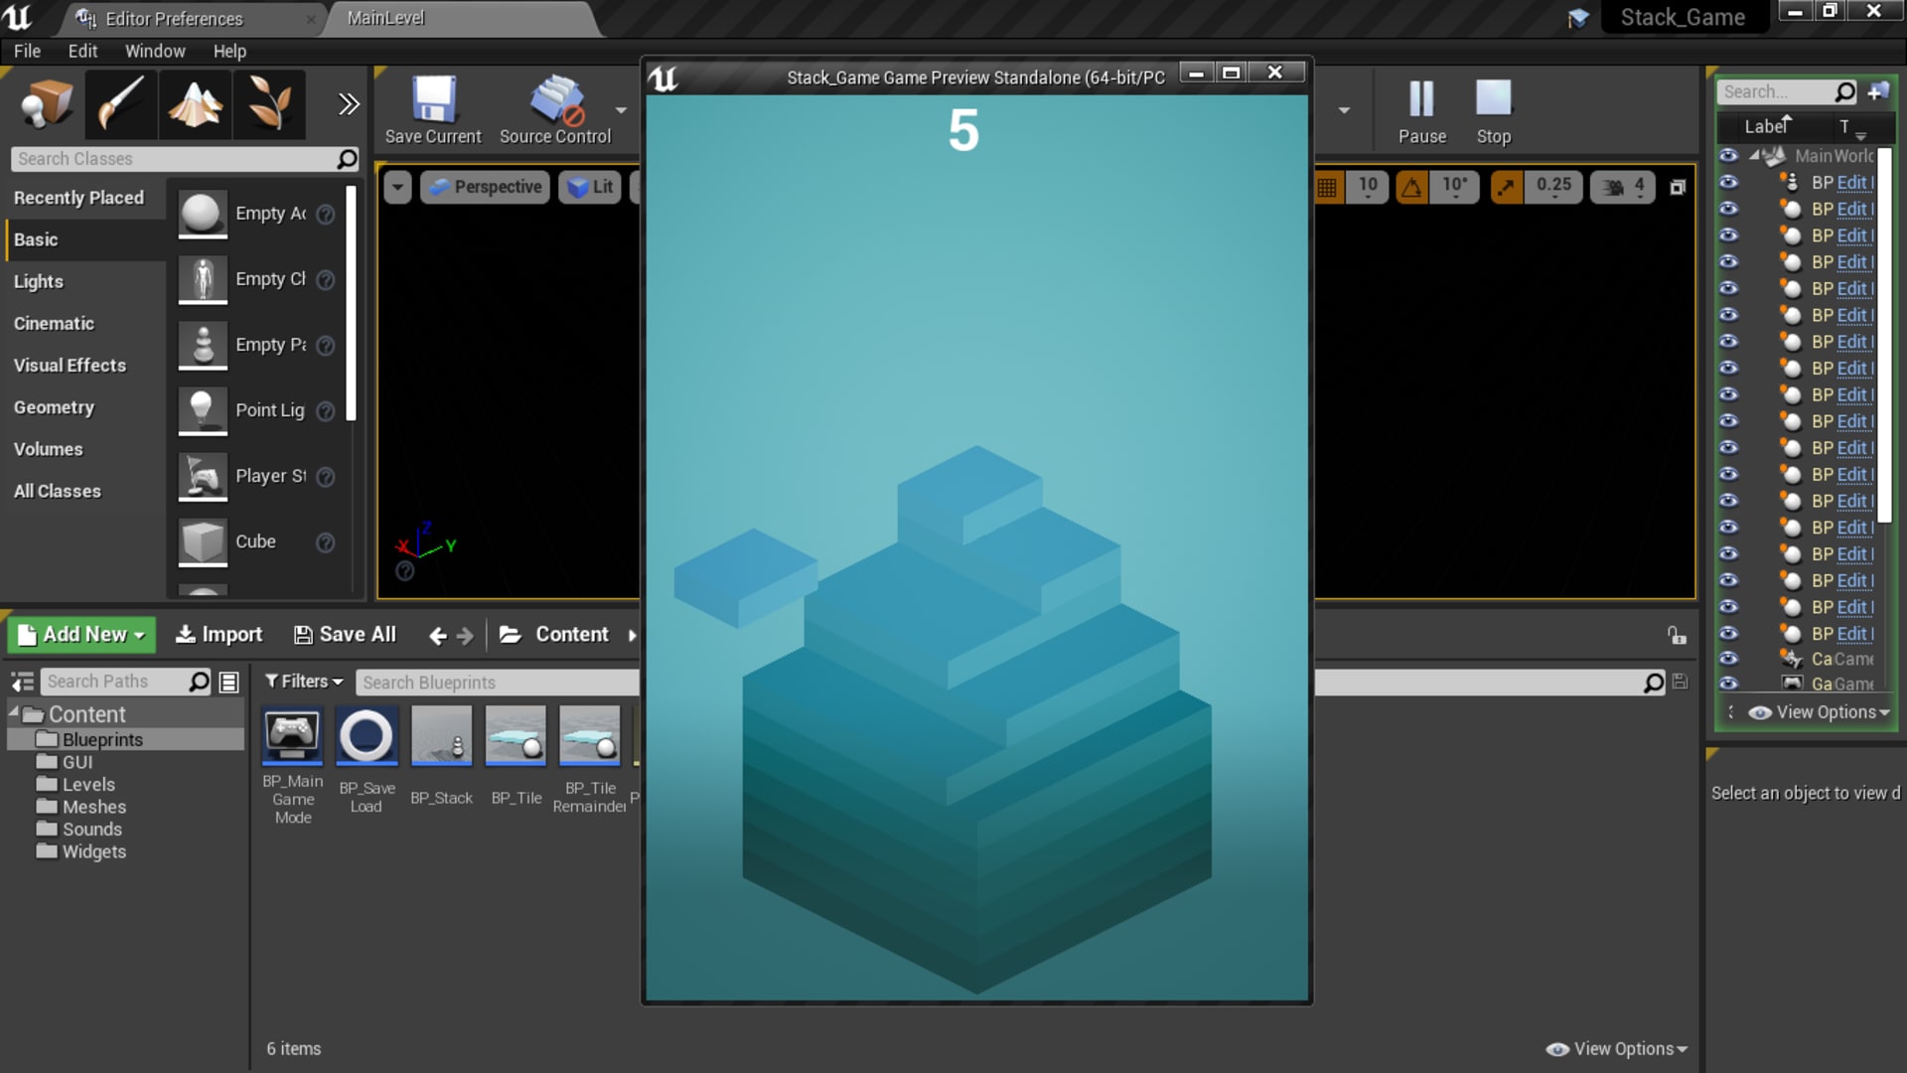Toggle grid snapping in viewport toolbar
Viewport: 1907px width, 1073px height.
point(1328,186)
